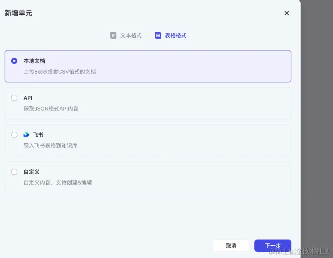Close the 新增单元 dialog
Viewport: 333px width, 258px height.
pyautogui.click(x=286, y=13)
